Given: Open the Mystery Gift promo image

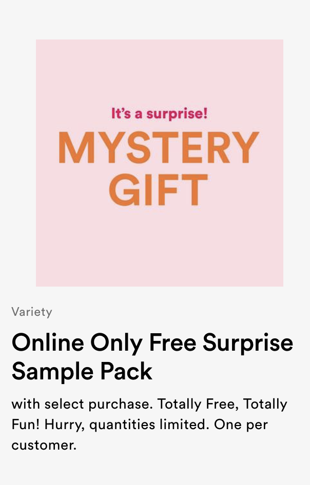Looking at the screenshot, I should point(160,163).
